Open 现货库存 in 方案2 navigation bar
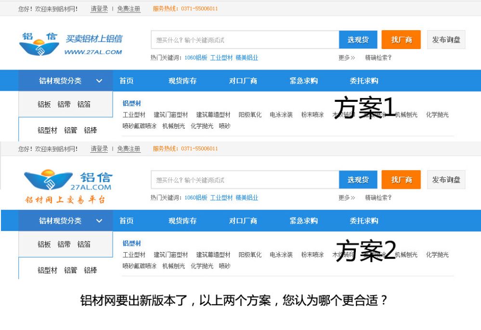Image resolution: width=481 pixels, height=330 pixels. coord(182,220)
